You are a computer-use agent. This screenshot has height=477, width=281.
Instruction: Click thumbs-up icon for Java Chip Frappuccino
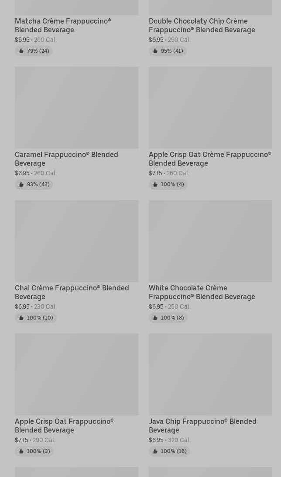pos(155,451)
